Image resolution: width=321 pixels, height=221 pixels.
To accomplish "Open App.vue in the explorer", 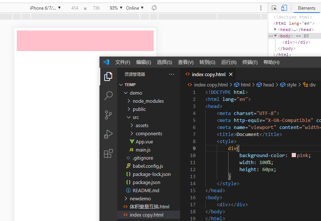I will [x=149, y=142].
